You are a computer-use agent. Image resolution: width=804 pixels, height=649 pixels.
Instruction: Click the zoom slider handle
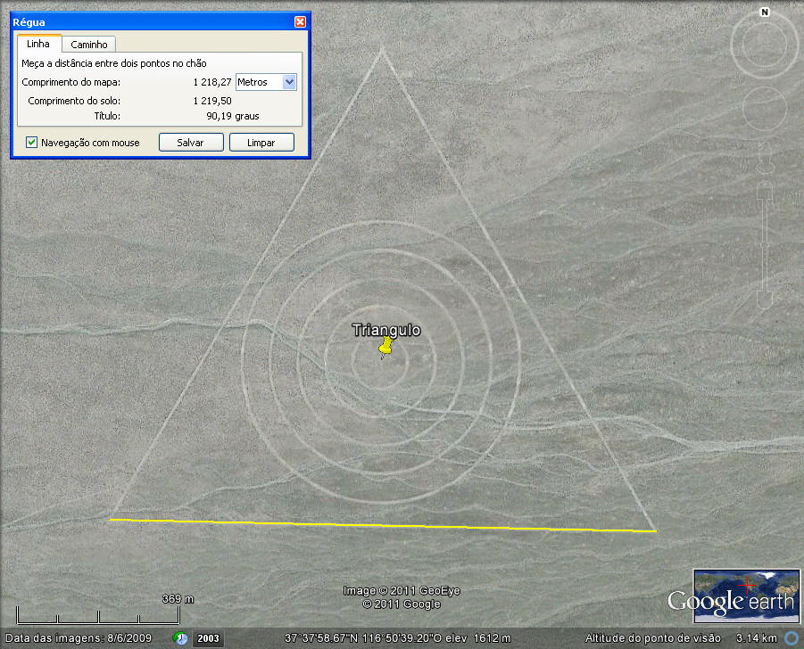click(x=765, y=241)
